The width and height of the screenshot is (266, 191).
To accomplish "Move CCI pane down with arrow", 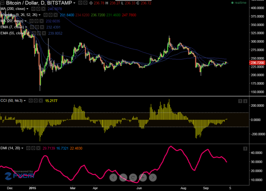I will pos(245,101).
